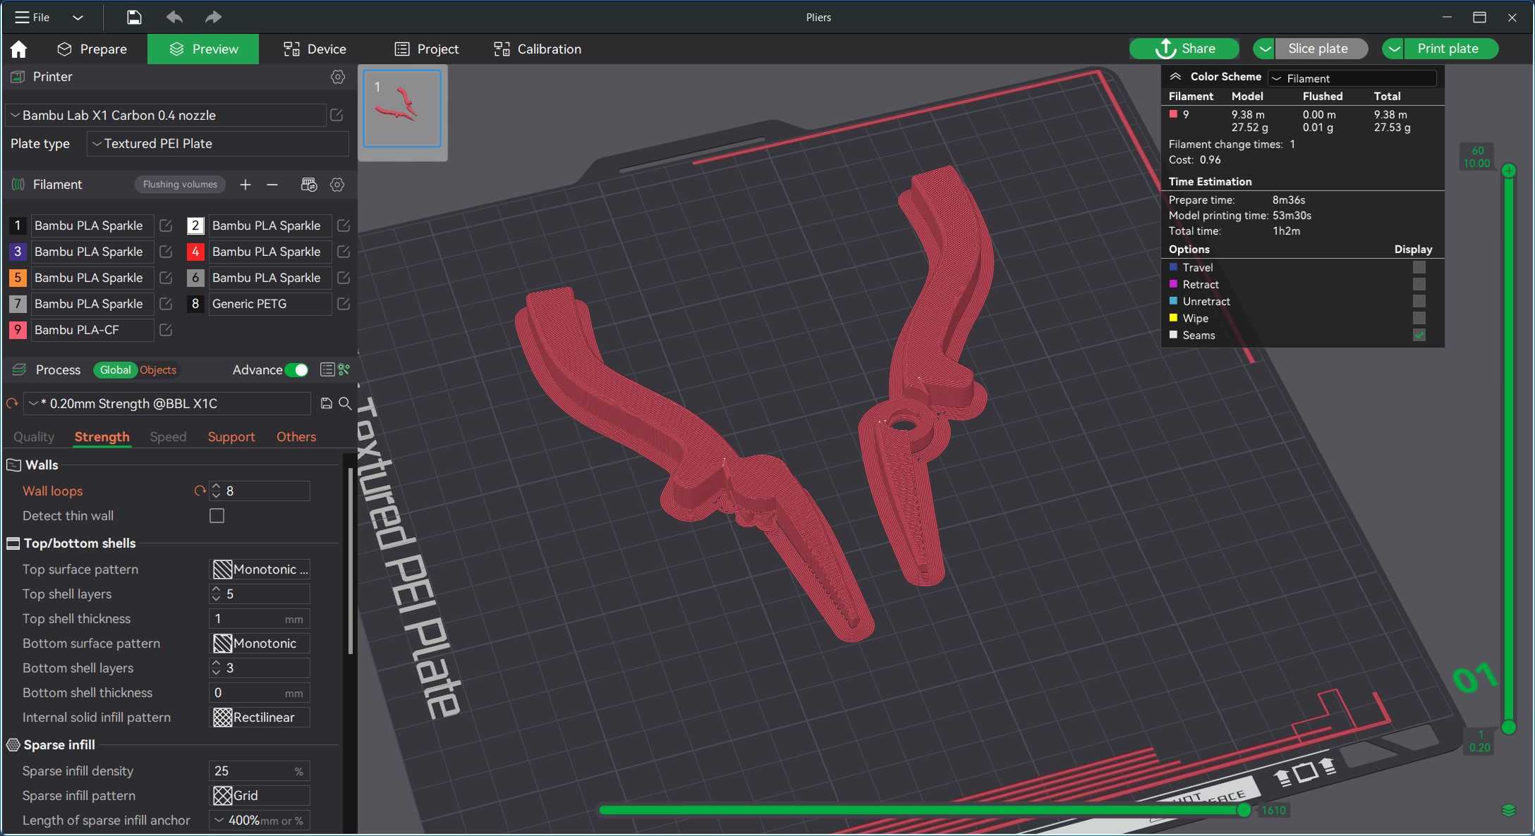The height and width of the screenshot is (836, 1535).
Task: Open the File menu
Action: 33,17
